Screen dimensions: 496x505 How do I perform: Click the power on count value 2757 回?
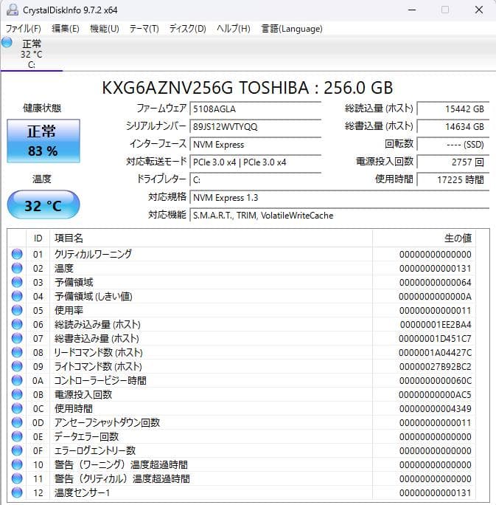pos(453,162)
